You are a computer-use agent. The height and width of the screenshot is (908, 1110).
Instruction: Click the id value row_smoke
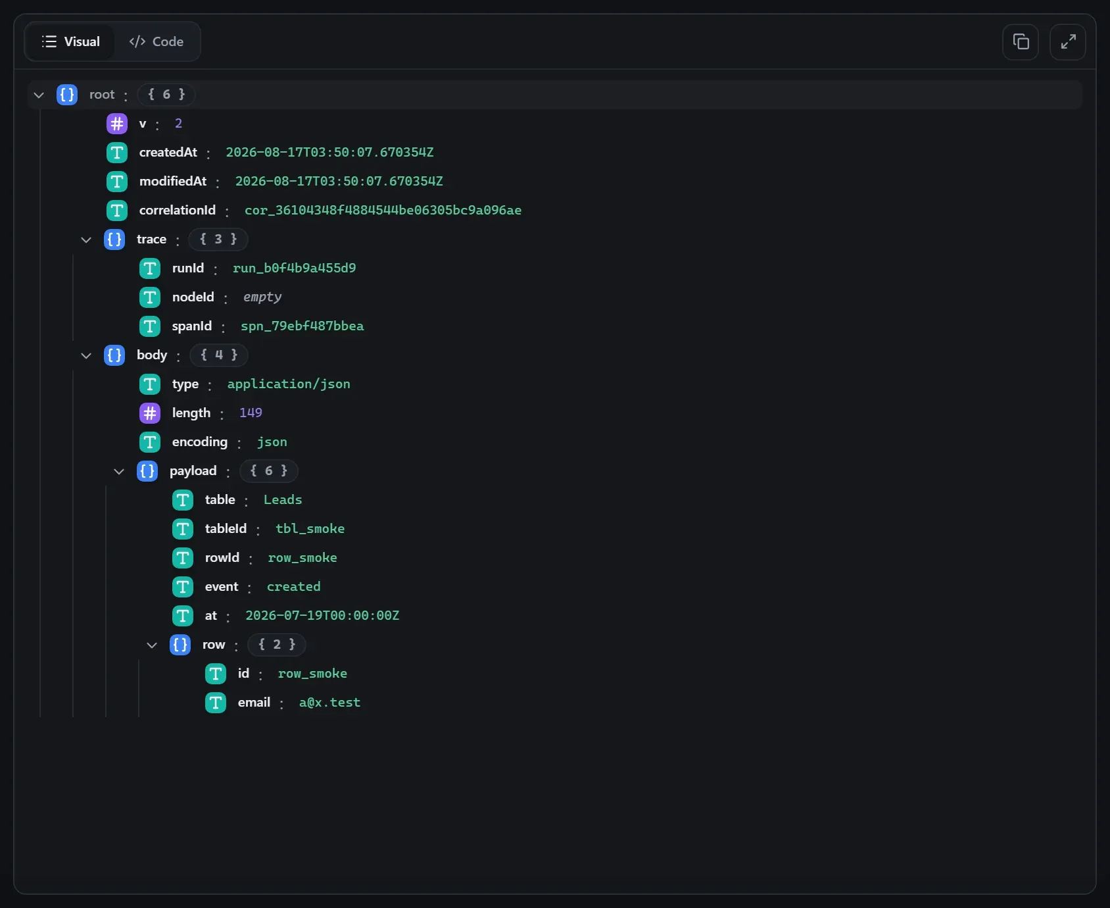click(312, 674)
